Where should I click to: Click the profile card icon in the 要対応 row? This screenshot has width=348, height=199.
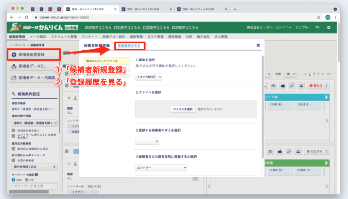[301, 85]
